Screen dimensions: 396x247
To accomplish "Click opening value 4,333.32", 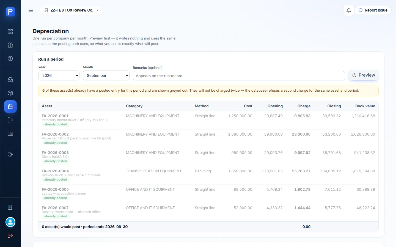I will 274,208.
